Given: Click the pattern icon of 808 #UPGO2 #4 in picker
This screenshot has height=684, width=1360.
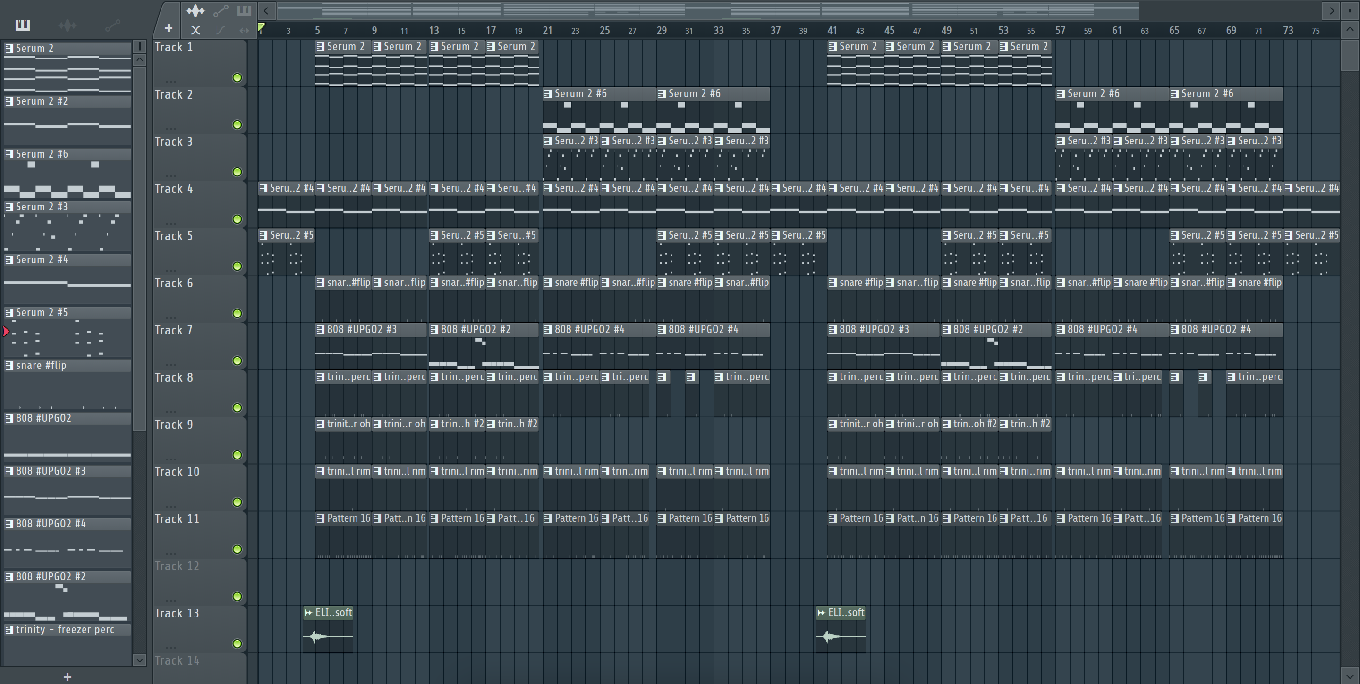Looking at the screenshot, I should 9,524.
